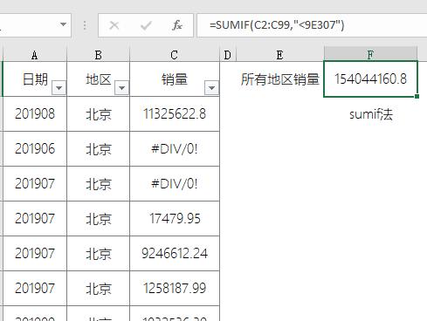
Task: Open the 销量 column filter dropdown
Action: (211, 87)
